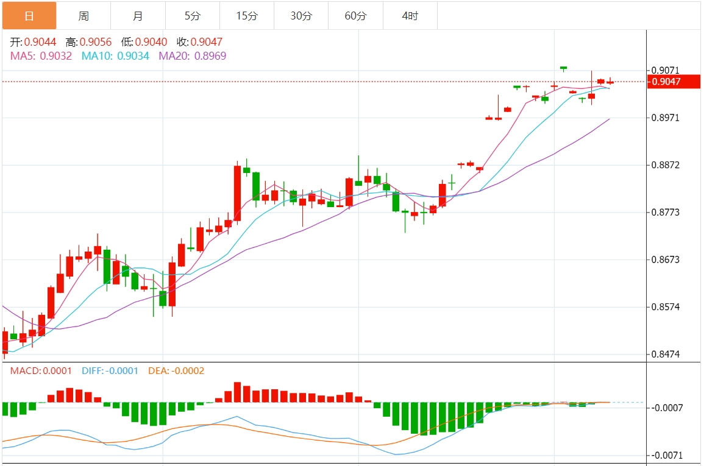Open the 5分 timeframe tab
This screenshot has height=466, width=715.
pyautogui.click(x=193, y=16)
